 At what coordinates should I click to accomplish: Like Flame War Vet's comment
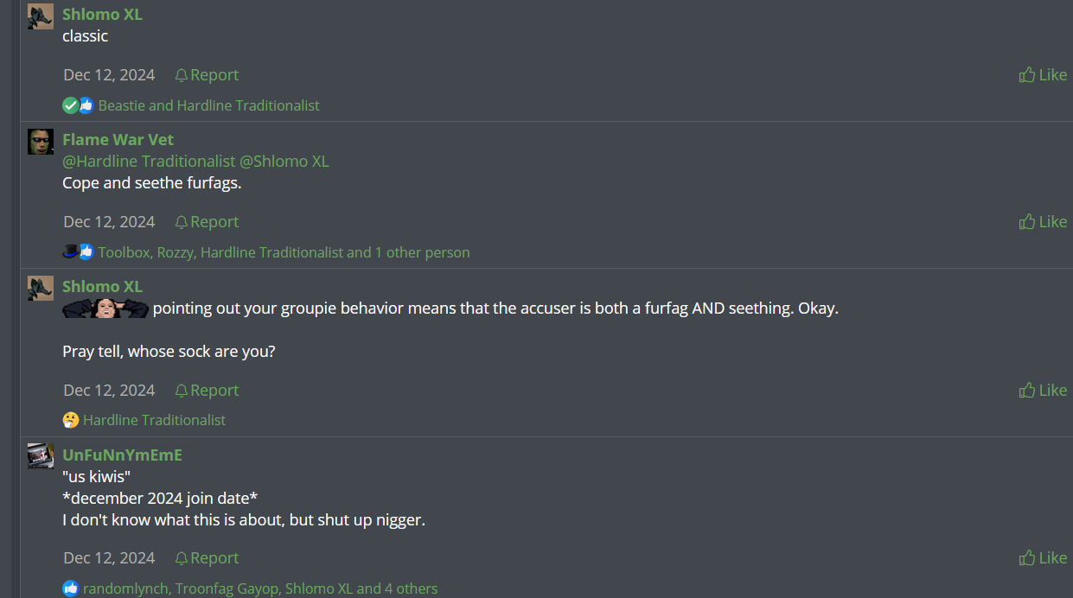[1043, 222]
